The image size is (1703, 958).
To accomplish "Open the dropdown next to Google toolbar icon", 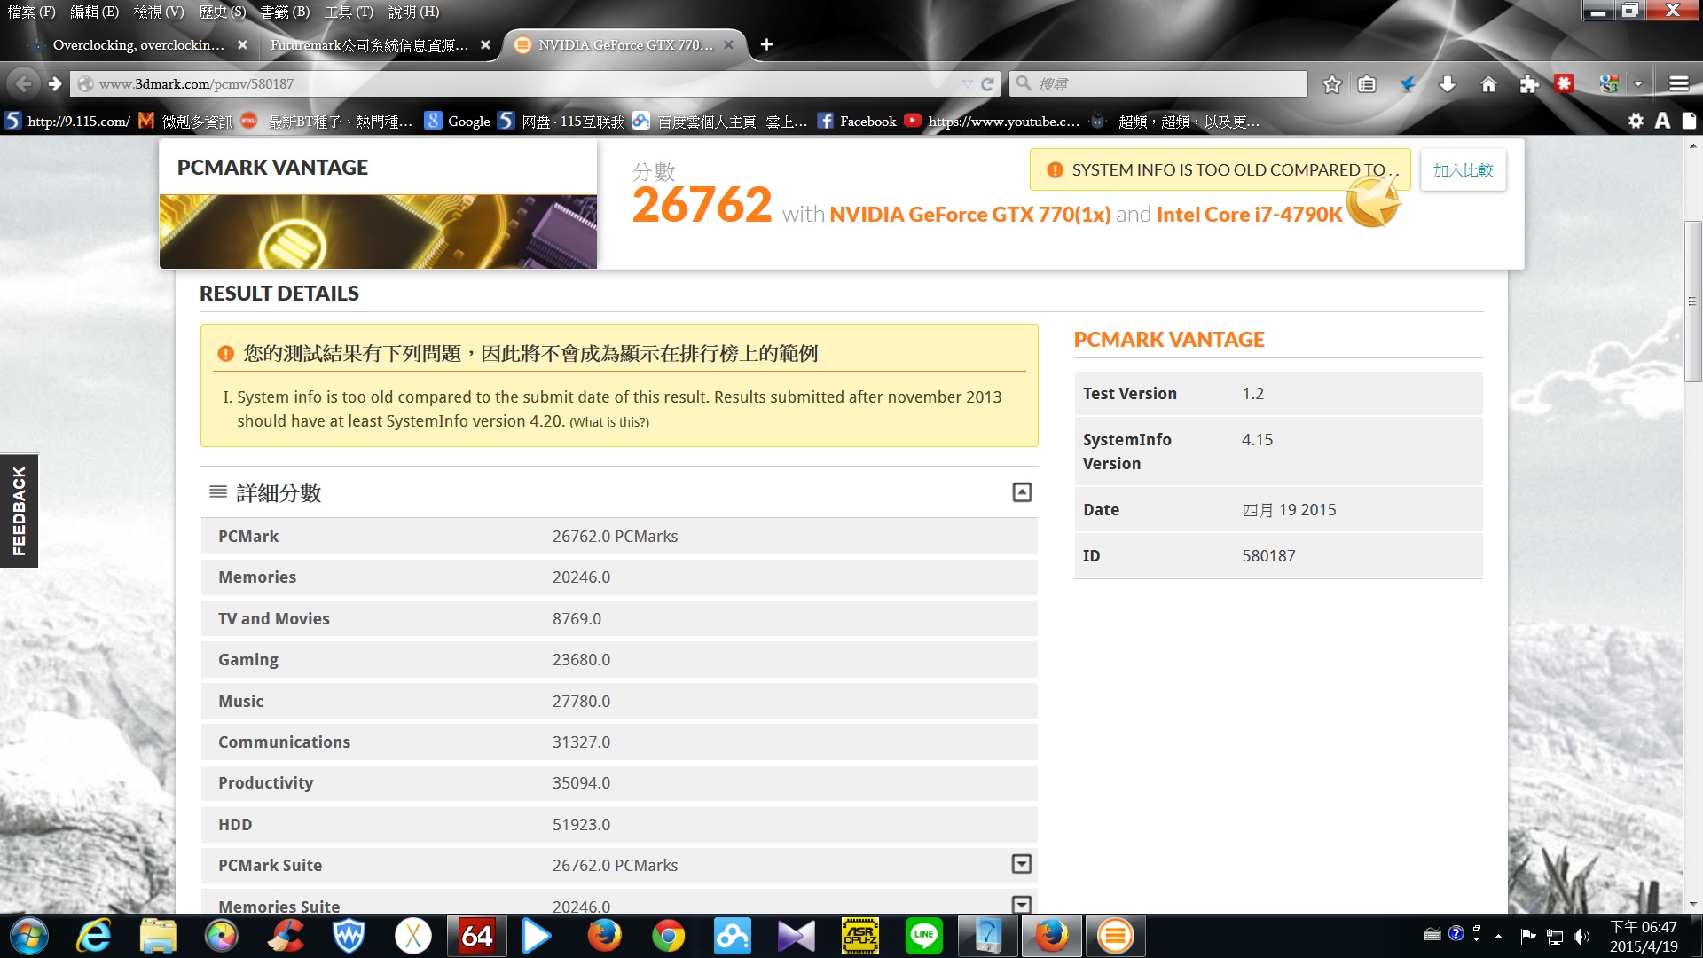I will pos(1638,83).
